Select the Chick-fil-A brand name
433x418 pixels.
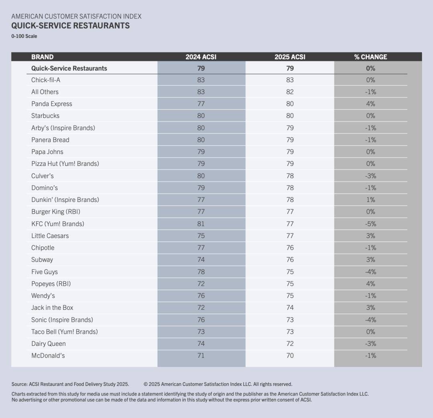[x=46, y=80]
